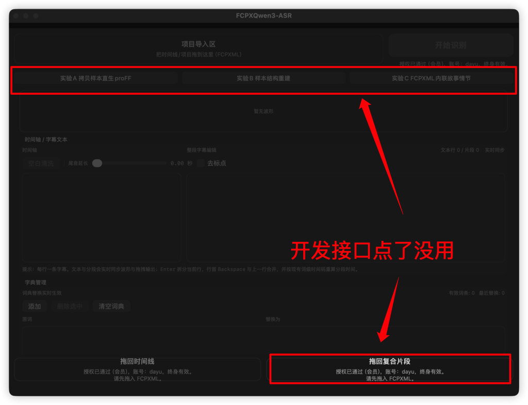Click the 清空词典 button
The image size is (528, 405).
111,306
